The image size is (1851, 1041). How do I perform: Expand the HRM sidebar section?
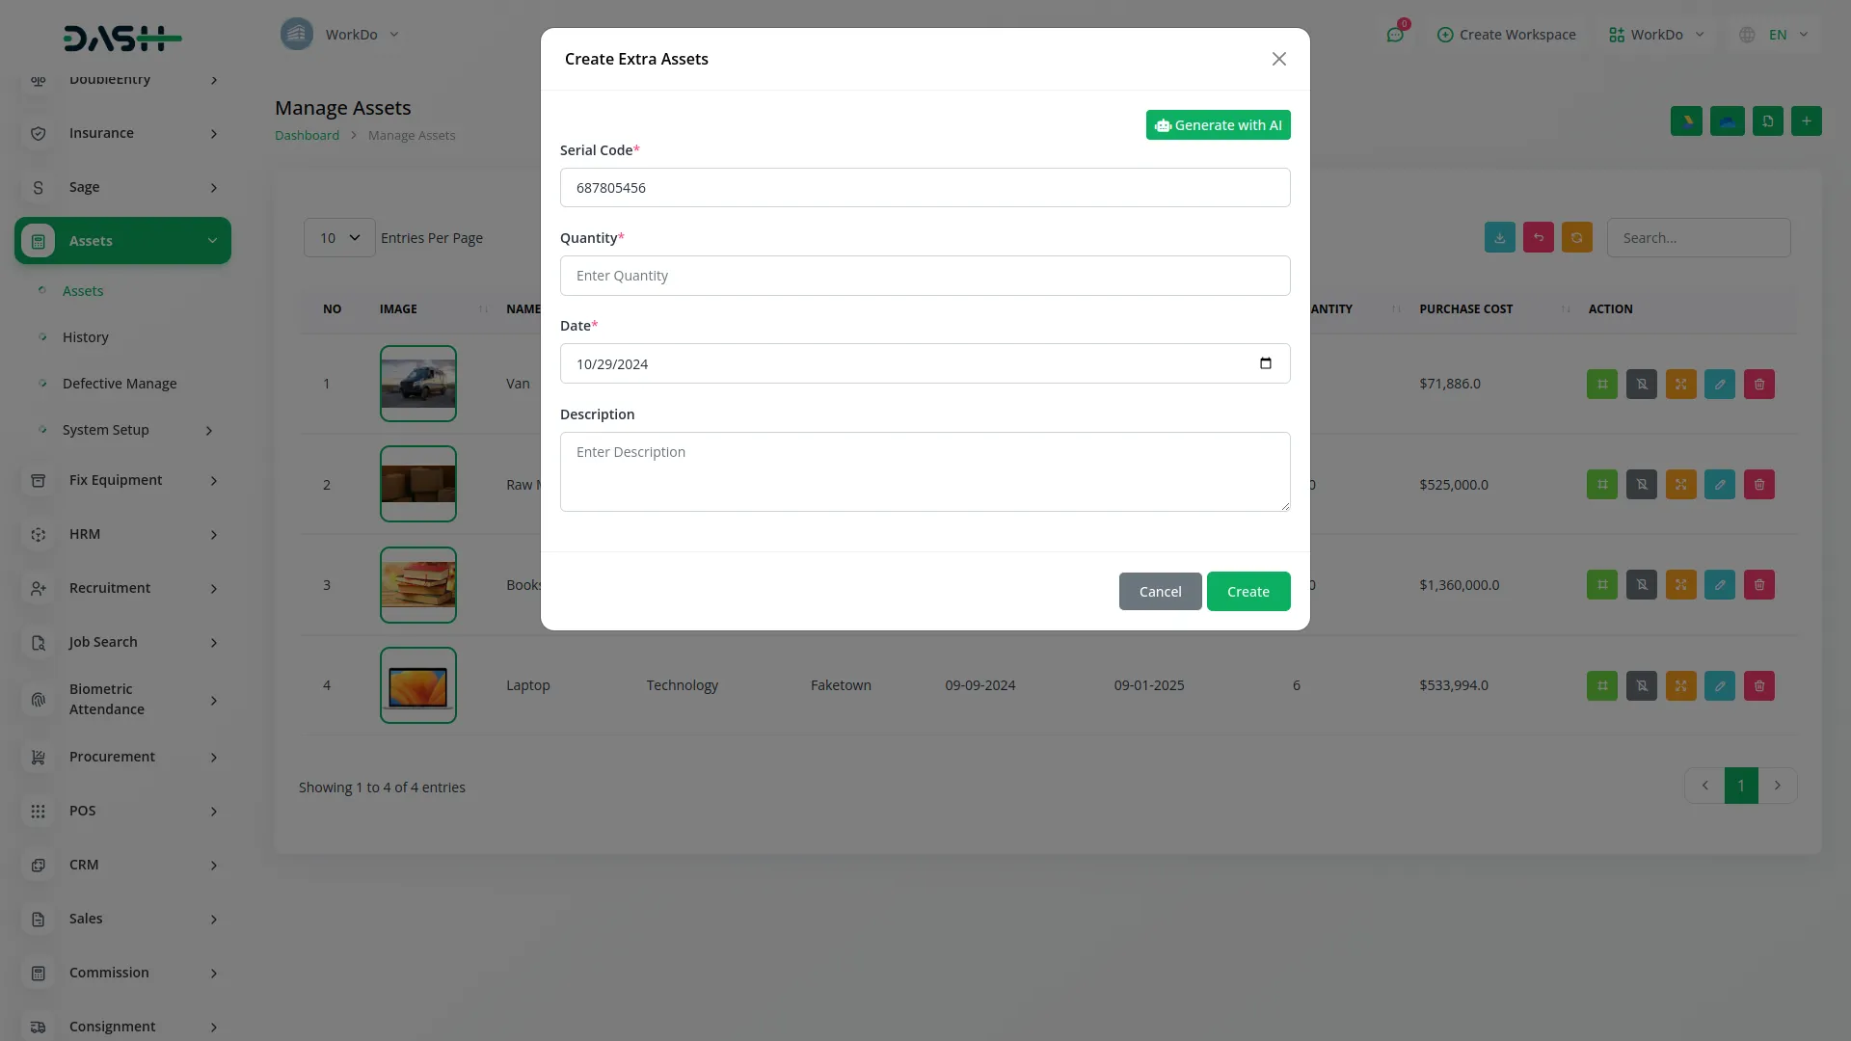tap(122, 534)
